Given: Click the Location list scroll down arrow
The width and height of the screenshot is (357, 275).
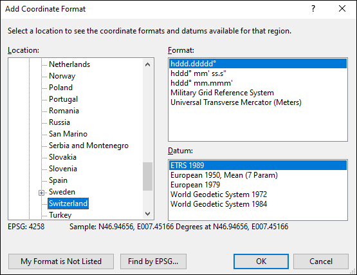Looking at the screenshot, I should [147, 214].
